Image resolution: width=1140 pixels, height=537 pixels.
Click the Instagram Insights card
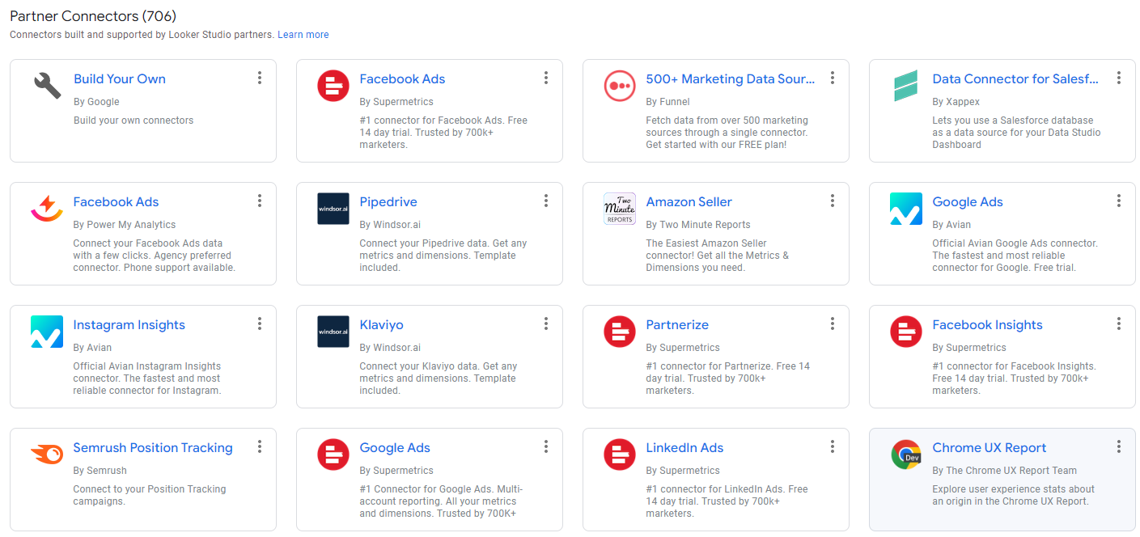click(x=142, y=356)
